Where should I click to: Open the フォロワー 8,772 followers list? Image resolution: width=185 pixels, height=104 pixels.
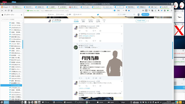[x=90, y=21]
